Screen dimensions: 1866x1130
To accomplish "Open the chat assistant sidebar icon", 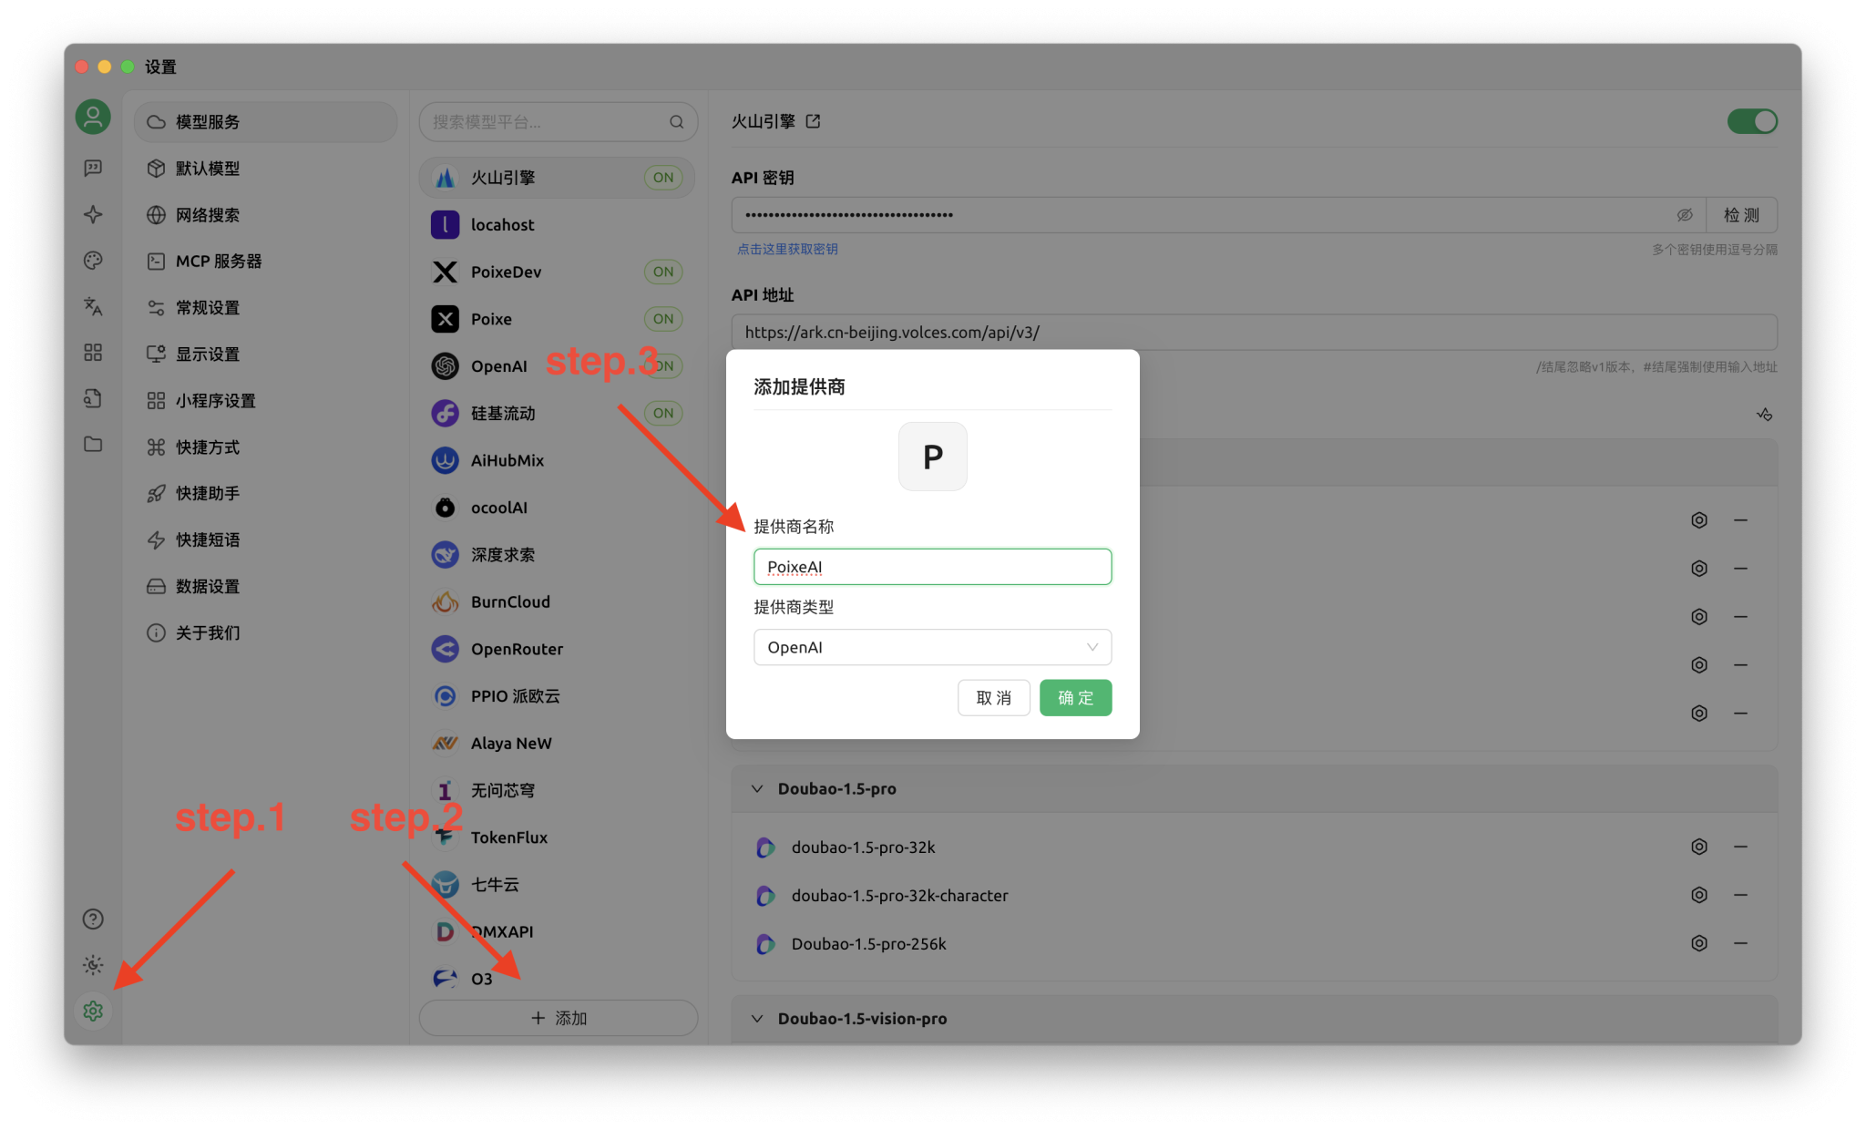I will coord(93,168).
